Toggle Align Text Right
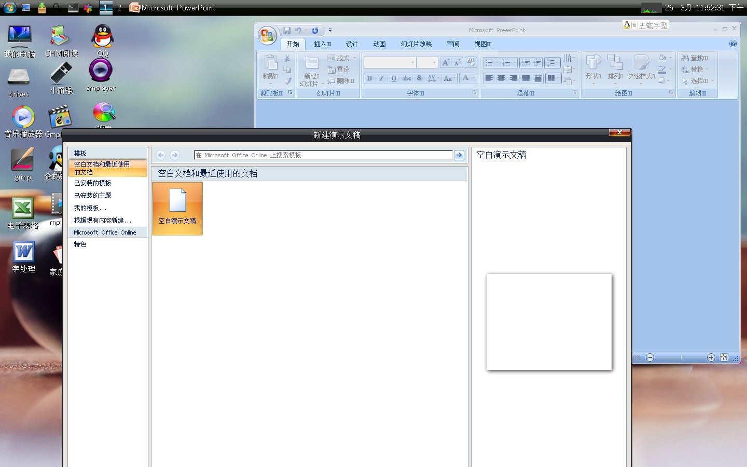The height and width of the screenshot is (467, 747). [514, 78]
